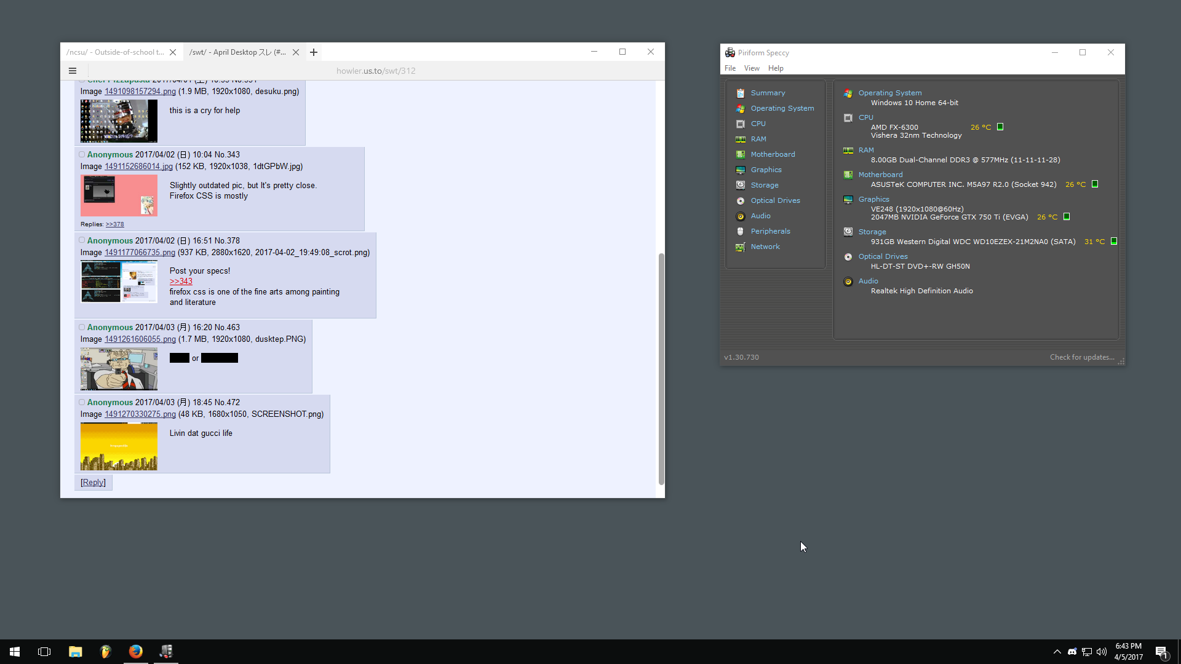Select Network in Speccy sidebar
The image size is (1181, 664).
point(765,247)
